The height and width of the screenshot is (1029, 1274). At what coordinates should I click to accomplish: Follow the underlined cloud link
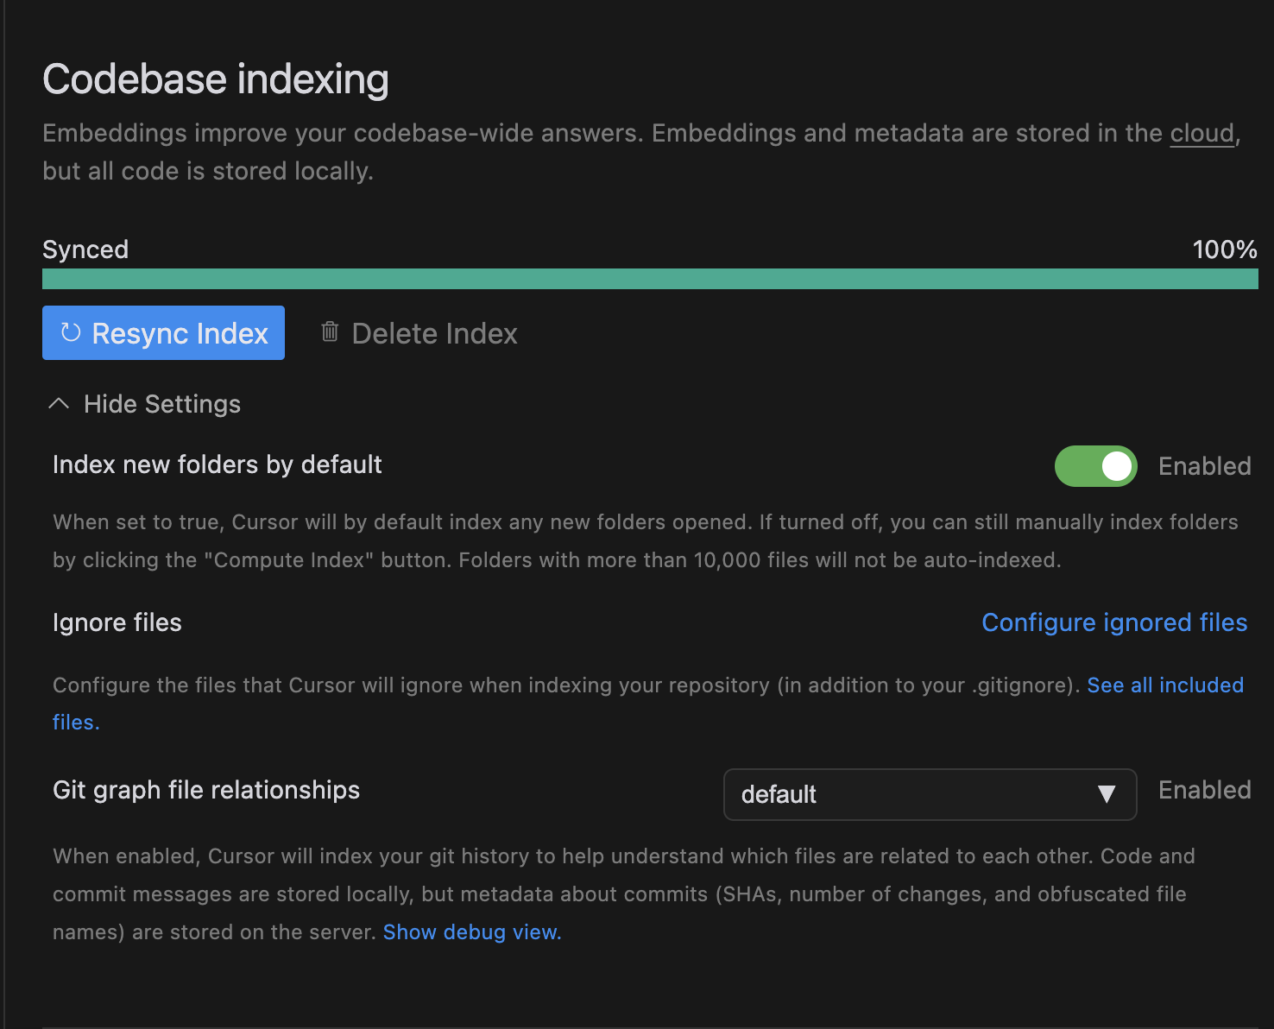1201,133
